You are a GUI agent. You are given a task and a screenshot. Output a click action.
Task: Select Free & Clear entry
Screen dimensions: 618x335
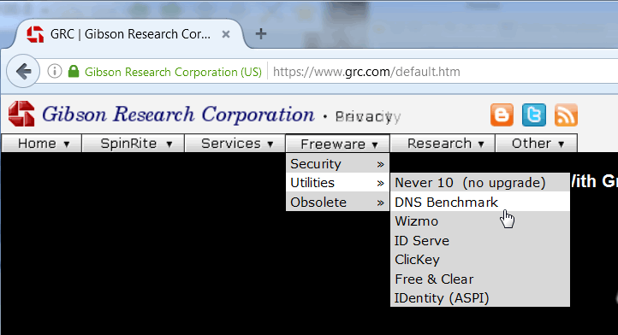click(x=480, y=279)
